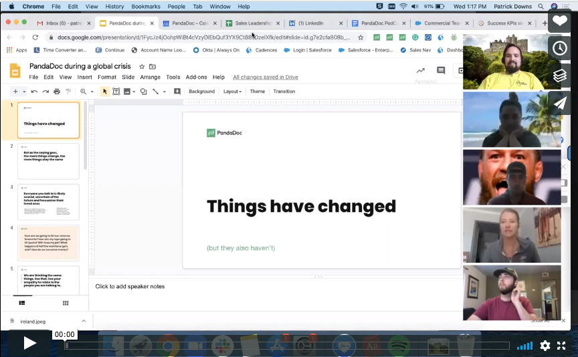
Task: Click the Vimeo watch later clock icon
Action: (559, 48)
